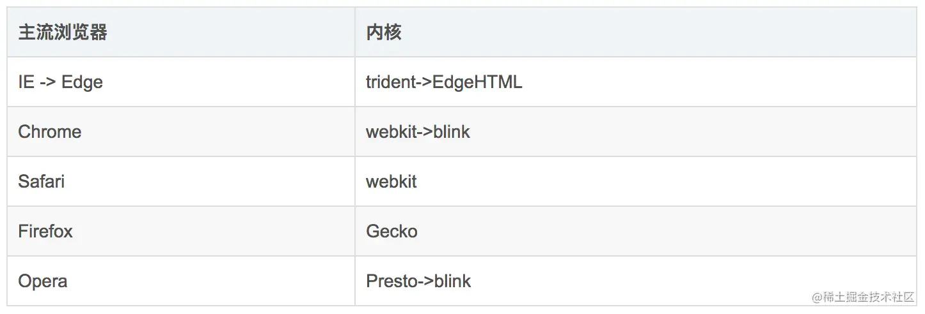Click the blink text in Opera row
The height and width of the screenshot is (314, 925).
[452, 281]
